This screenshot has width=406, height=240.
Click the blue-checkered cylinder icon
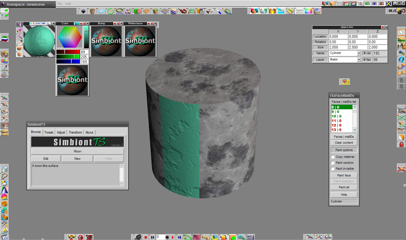point(174,11)
